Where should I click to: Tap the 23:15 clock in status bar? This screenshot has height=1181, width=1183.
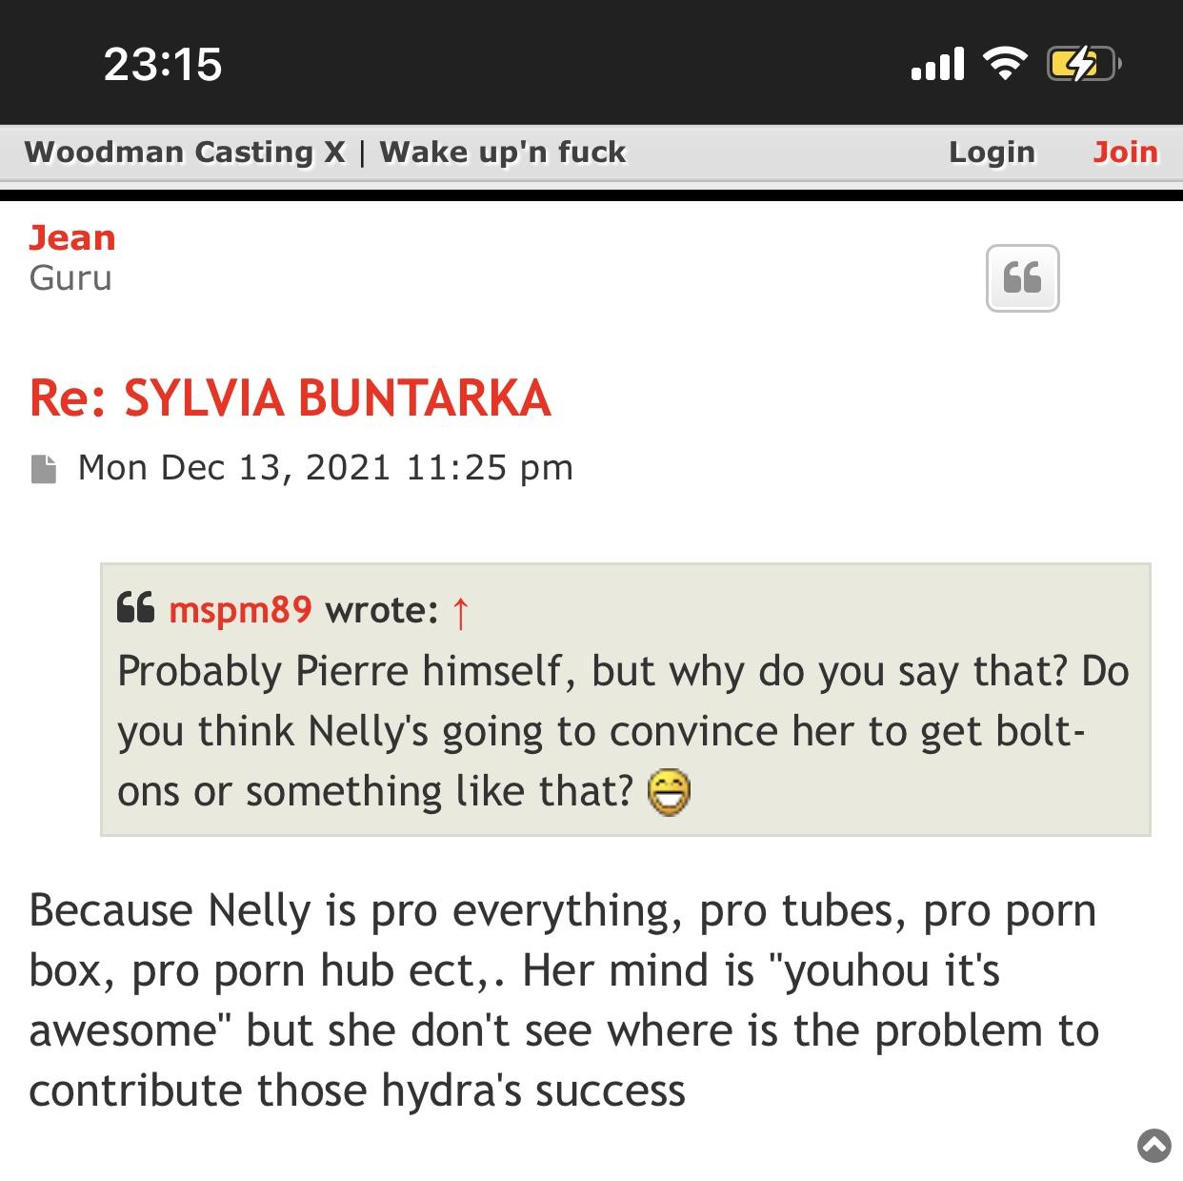[x=163, y=65]
